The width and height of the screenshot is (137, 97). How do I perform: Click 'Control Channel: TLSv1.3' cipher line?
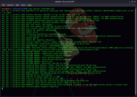(x=52, y=42)
